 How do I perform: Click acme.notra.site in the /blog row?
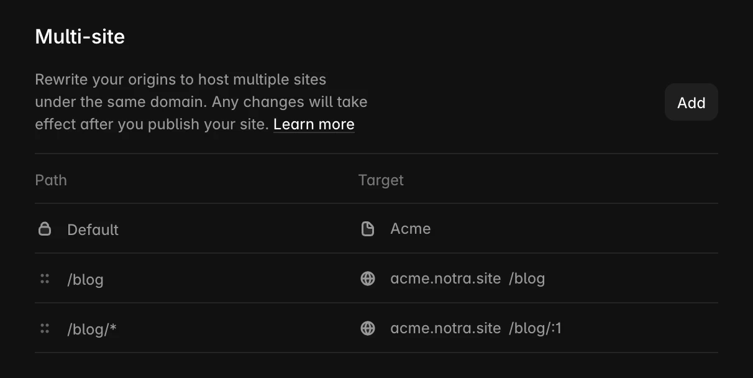coord(445,279)
